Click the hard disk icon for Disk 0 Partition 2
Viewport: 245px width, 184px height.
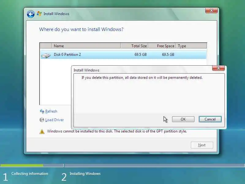[46, 56]
